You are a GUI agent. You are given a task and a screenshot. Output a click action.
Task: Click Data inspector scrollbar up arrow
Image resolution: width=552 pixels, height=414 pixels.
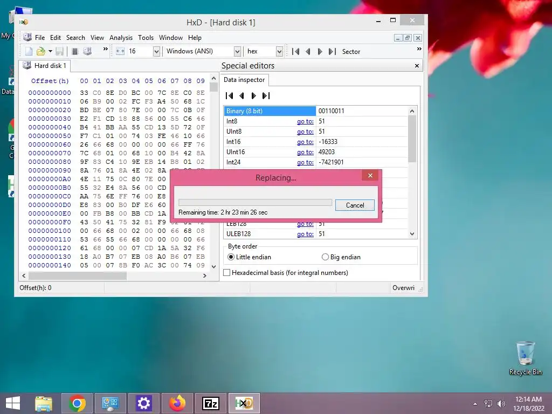tap(412, 111)
